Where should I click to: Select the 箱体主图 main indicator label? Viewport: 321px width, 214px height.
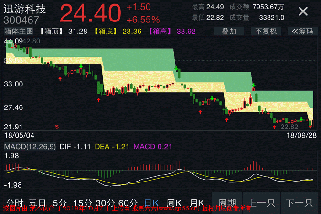pos(19,32)
